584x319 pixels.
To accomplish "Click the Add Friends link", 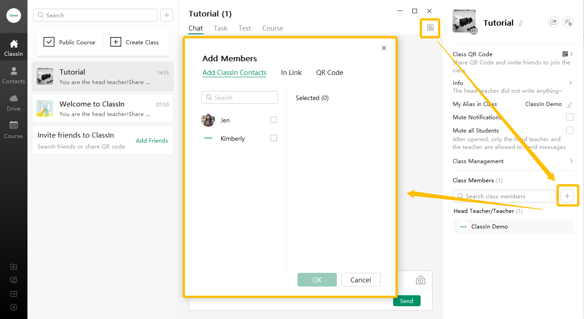I will pos(152,141).
